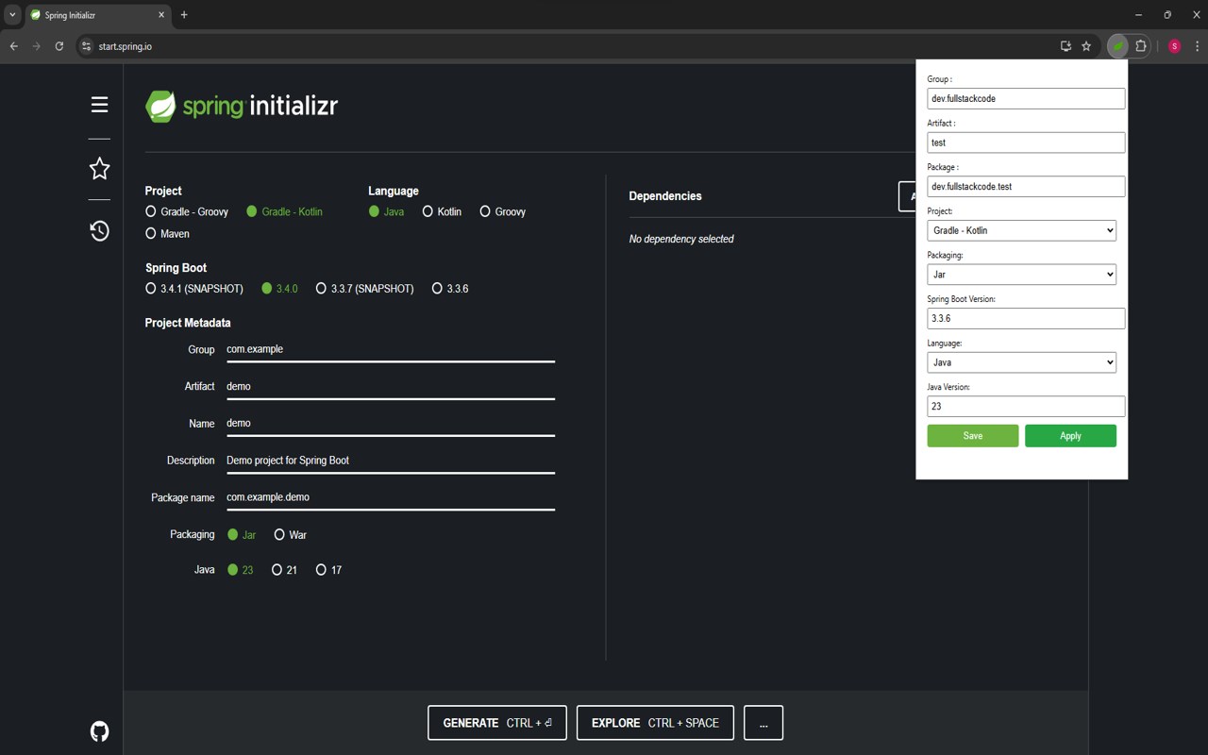
Task: Open history clock icon in sidebar
Action: click(x=99, y=230)
